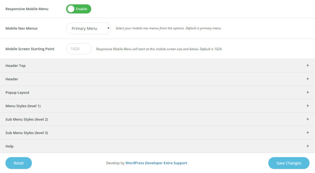Click the plus icon on Header row
The image size is (315, 173).
[x=307, y=79]
